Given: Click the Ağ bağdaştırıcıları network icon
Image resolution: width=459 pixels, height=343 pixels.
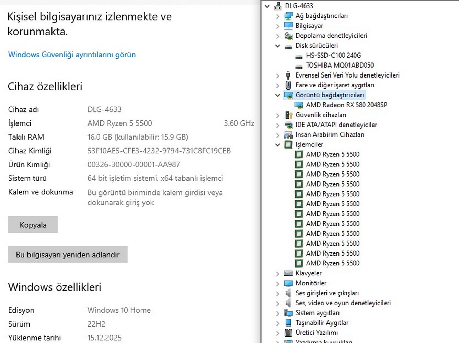Looking at the screenshot, I should tap(288, 16).
